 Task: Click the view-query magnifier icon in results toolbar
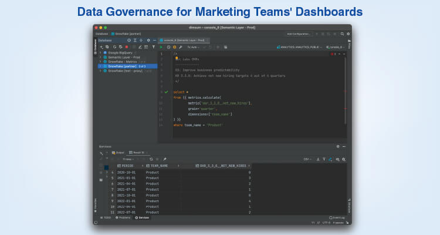[x=337, y=159]
